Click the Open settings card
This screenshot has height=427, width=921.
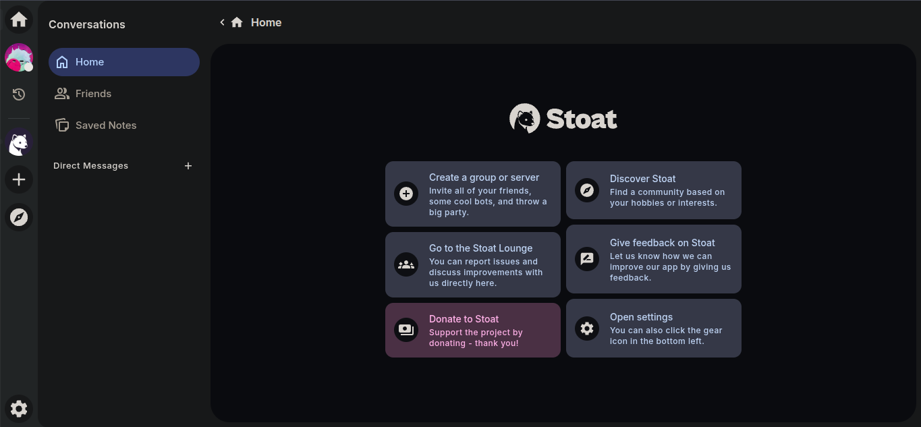coord(653,328)
